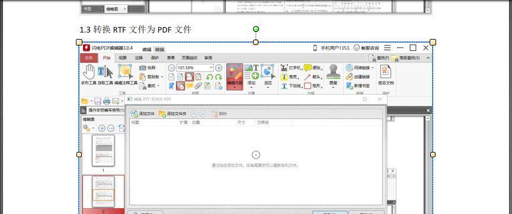Switch to the Comment (注释) ribbon tab
The height and width of the screenshot is (214, 512).
click(x=139, y=58)
